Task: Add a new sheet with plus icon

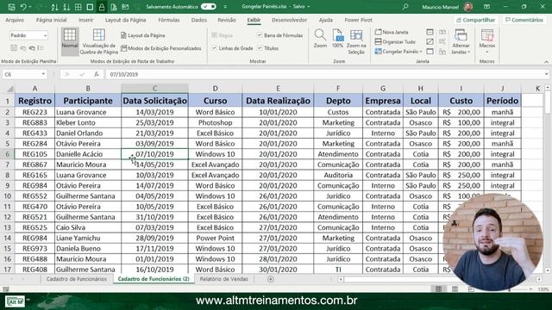Action: tap(270, 279)
